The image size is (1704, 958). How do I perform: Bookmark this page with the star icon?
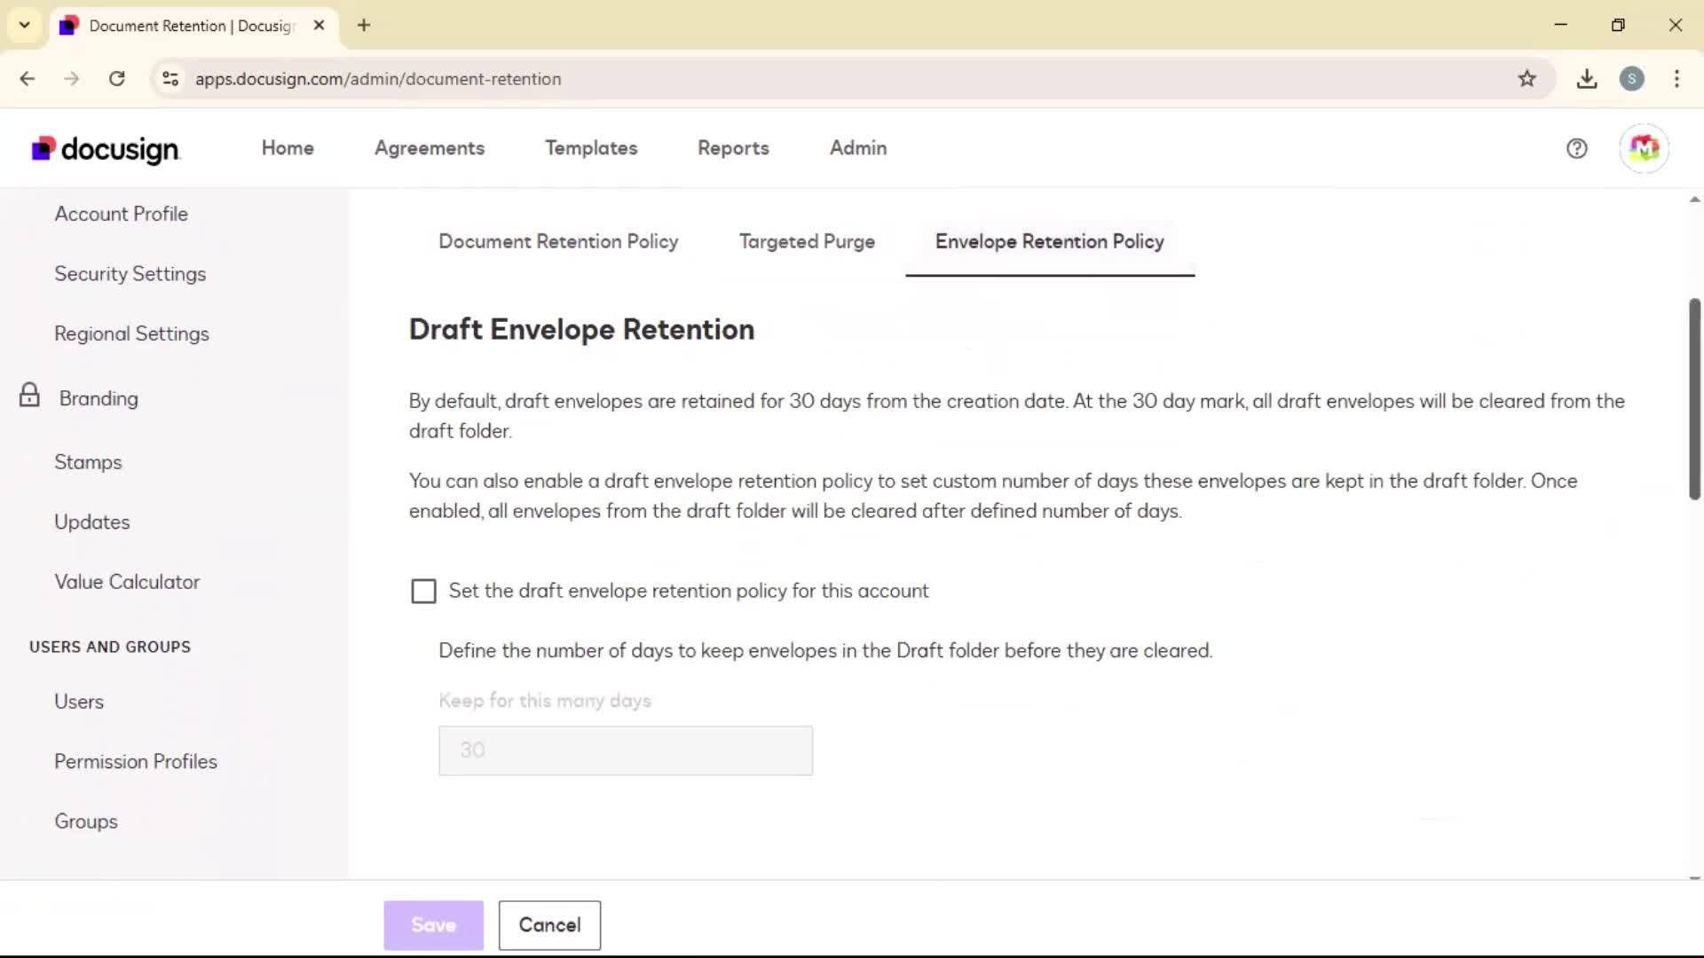(1526, 79)
